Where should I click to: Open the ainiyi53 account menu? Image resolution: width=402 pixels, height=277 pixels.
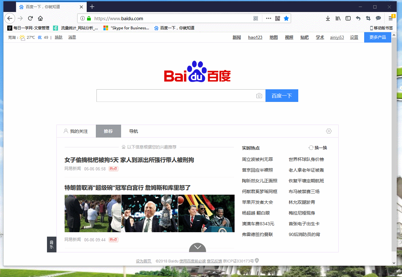tap(337, 37)
